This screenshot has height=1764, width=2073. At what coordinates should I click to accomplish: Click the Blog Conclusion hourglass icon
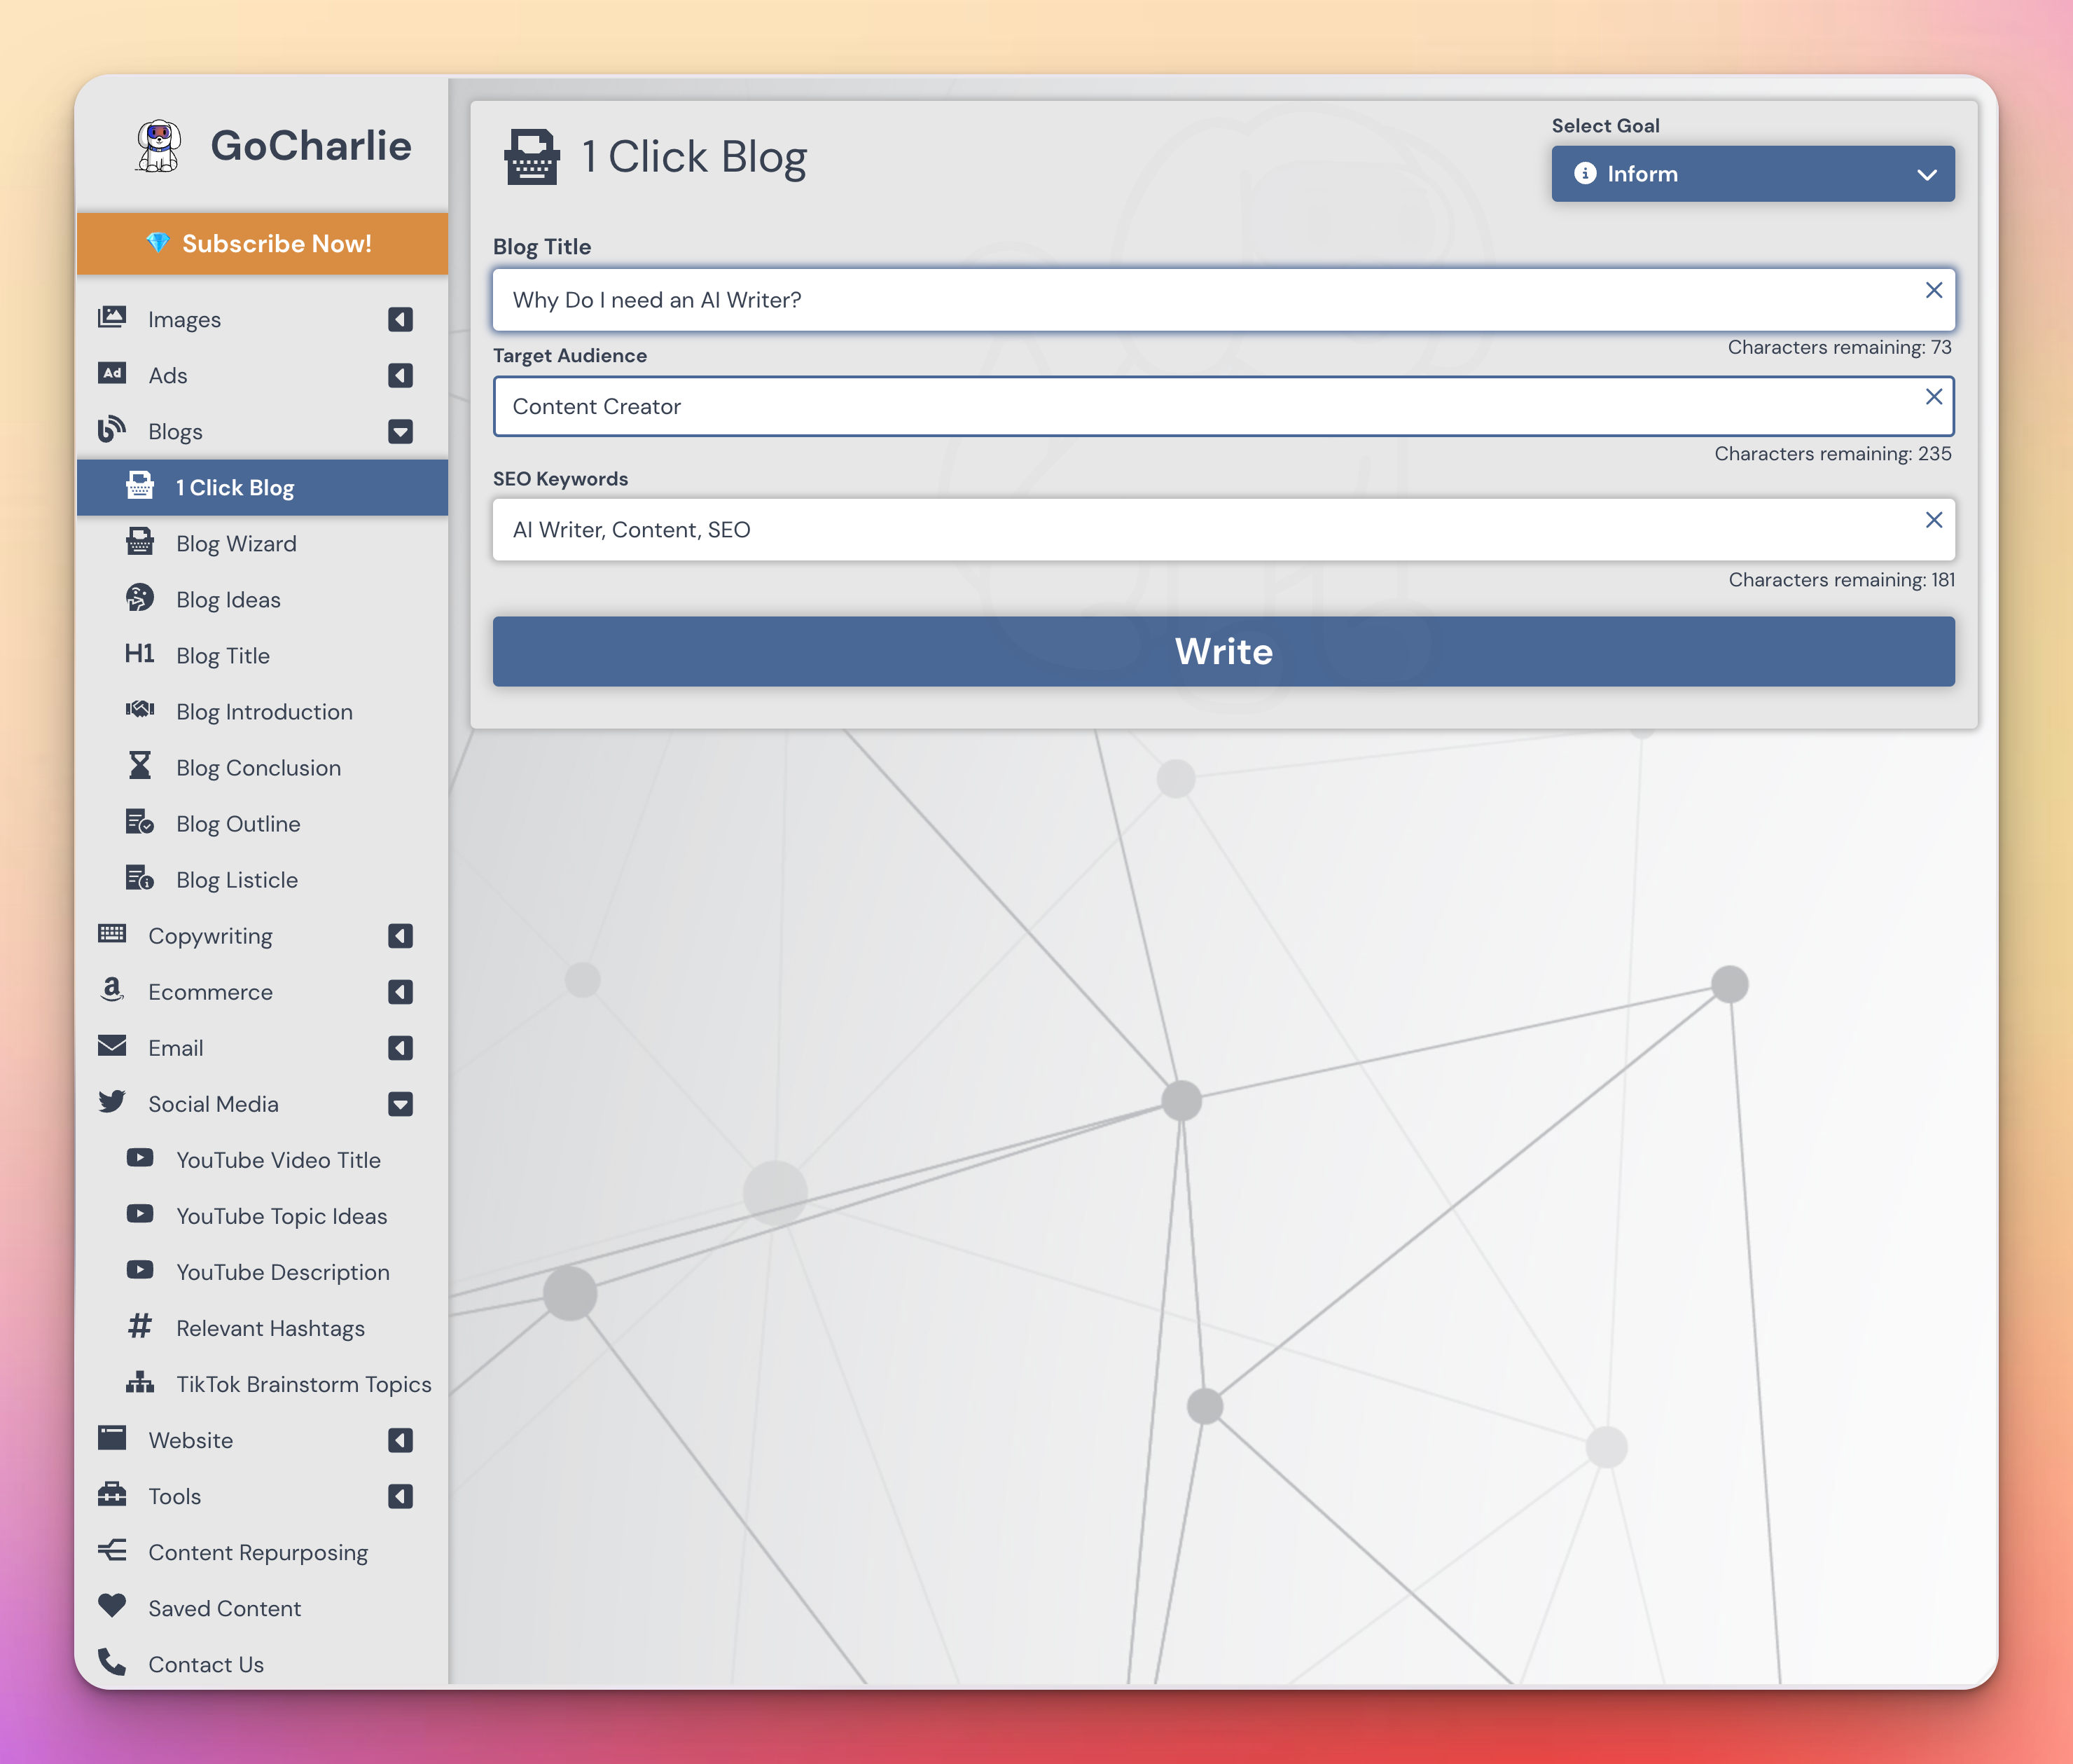[140, 766]
